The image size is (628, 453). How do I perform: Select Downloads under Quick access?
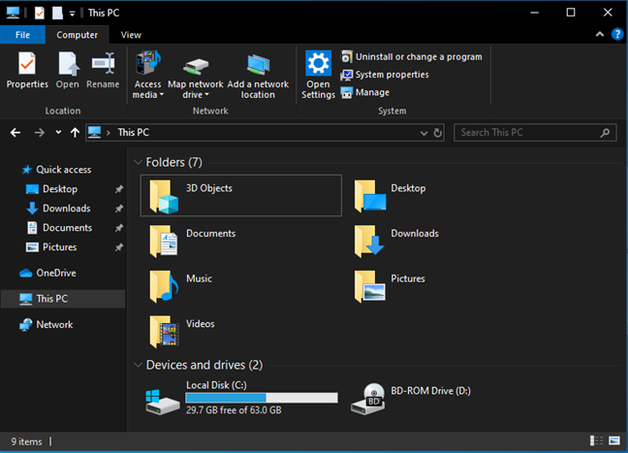click(x=58, y=209)
